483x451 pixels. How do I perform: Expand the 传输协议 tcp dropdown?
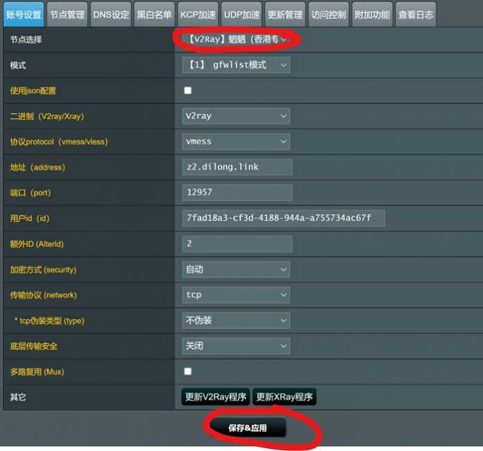(x=235, y=295)
